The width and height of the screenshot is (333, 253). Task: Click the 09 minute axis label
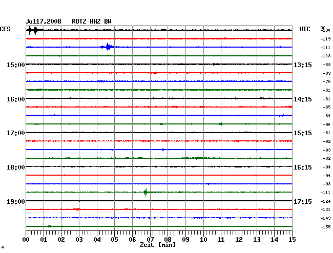185,240
